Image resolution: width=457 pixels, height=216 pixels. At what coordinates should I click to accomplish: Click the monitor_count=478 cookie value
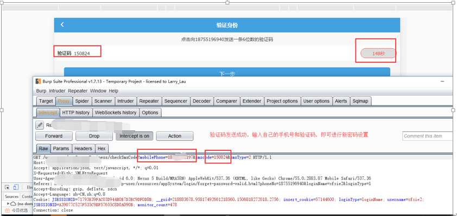157,205
